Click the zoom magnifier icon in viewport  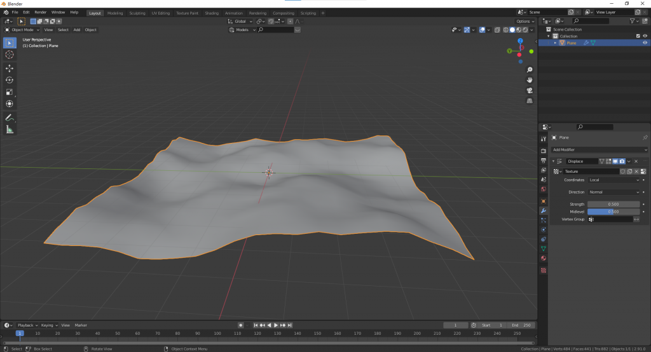(x=529, y=70)
